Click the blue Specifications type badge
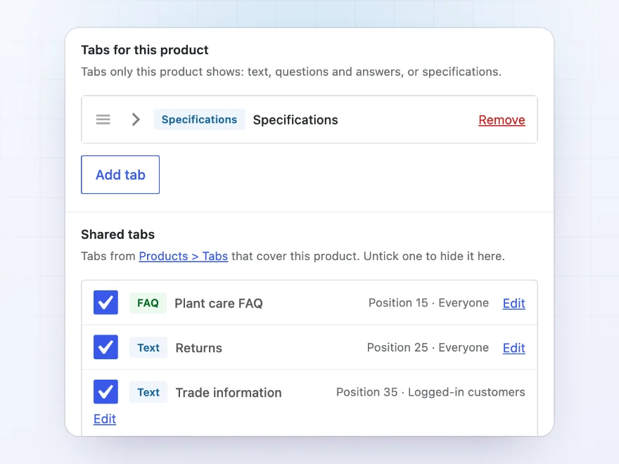619x464 pixels. [x=199, y=120]
